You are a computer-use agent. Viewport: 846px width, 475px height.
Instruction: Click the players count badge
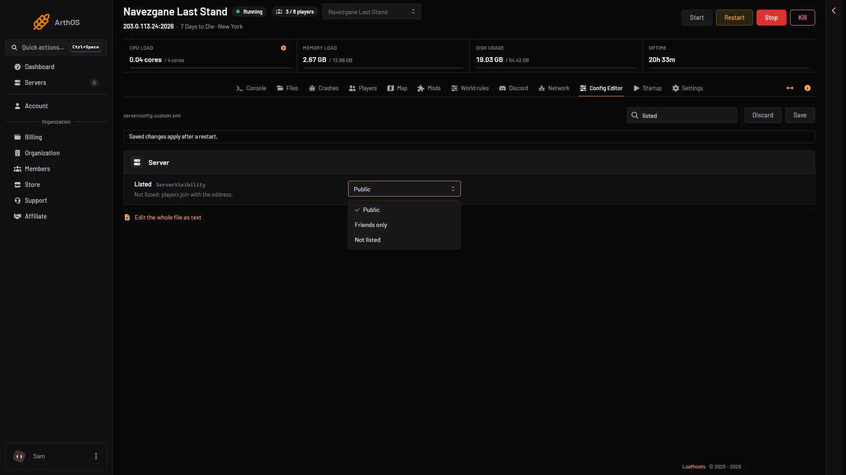(295, 11)
